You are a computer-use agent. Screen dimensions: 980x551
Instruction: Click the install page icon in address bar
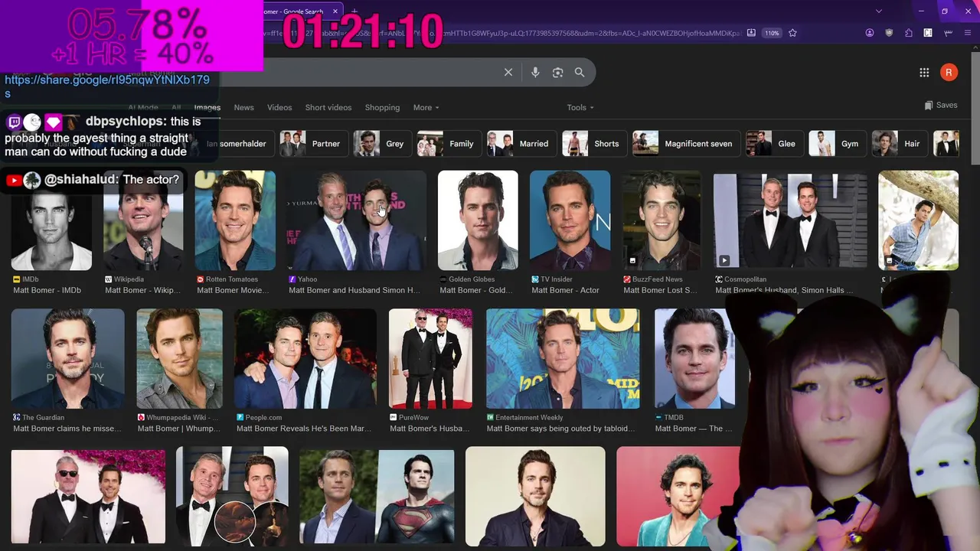(x=751, y=33)
